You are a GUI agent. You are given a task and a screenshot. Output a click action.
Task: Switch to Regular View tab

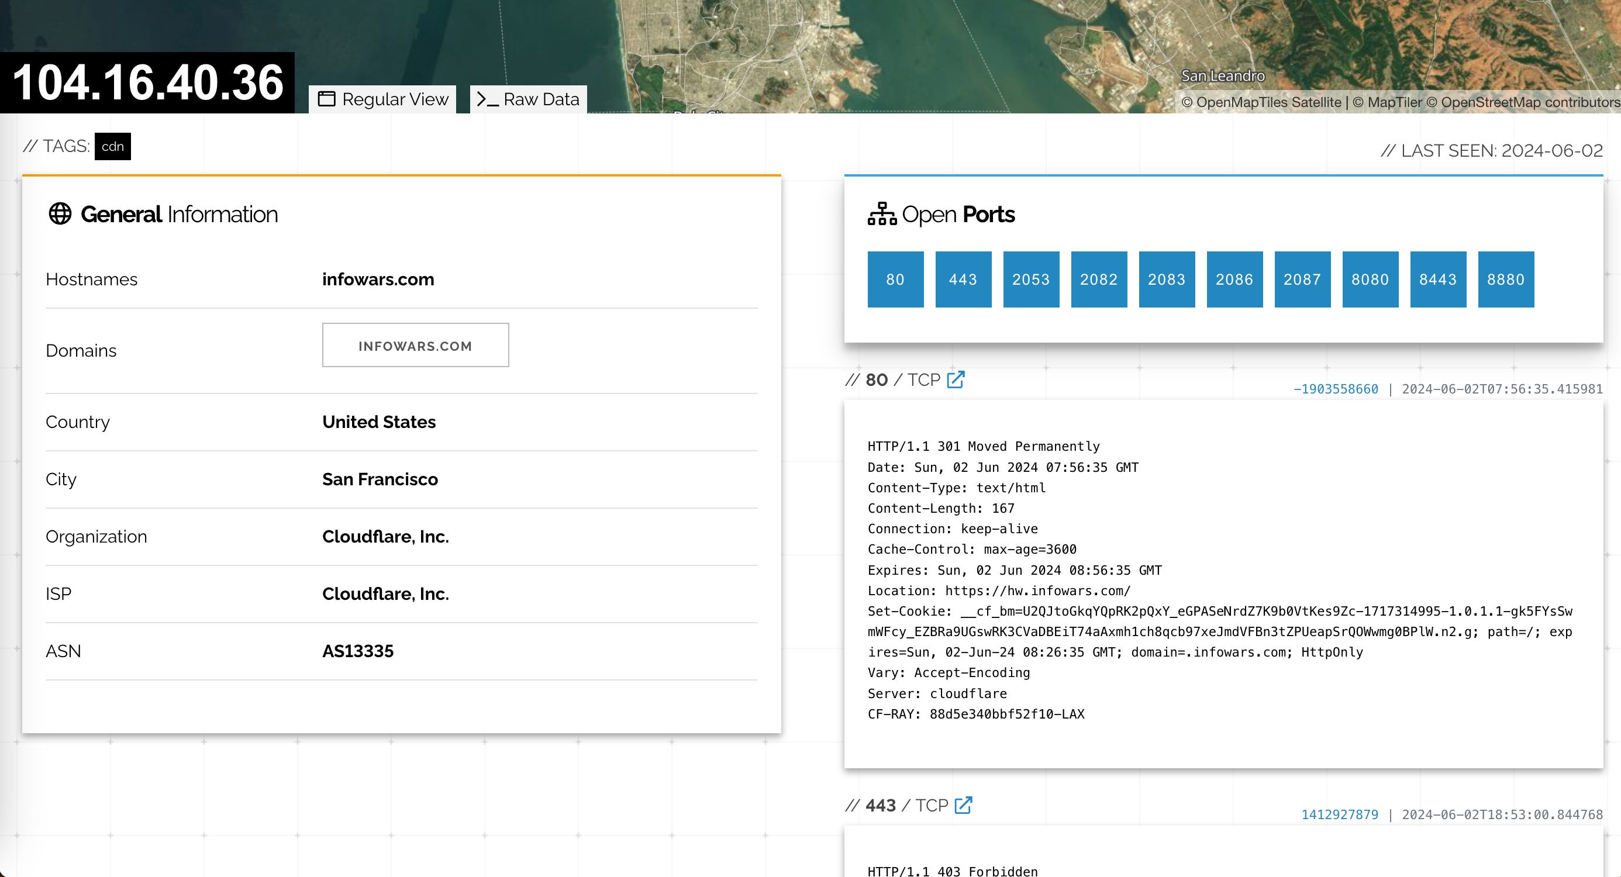click(382, 99)
